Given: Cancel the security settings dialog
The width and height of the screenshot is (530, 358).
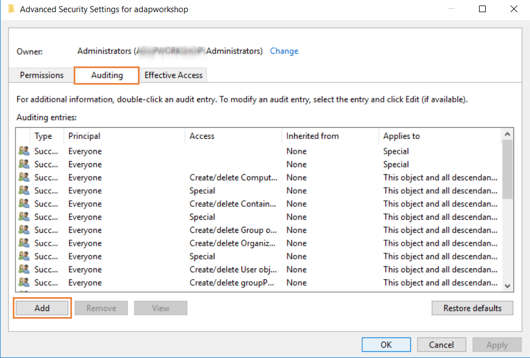Looking at the screenshot, I should click(441, 345).
